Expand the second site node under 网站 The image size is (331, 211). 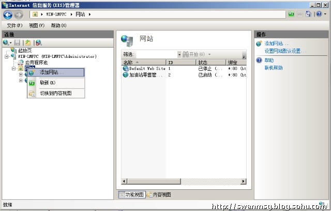point(21,80)
